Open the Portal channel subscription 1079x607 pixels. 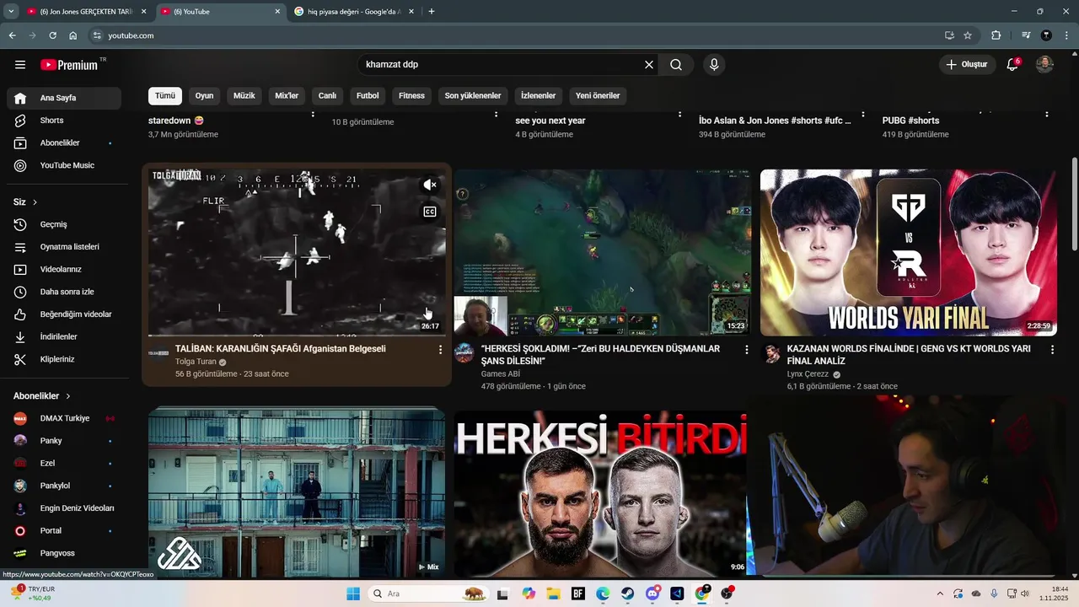pos(64,531)
